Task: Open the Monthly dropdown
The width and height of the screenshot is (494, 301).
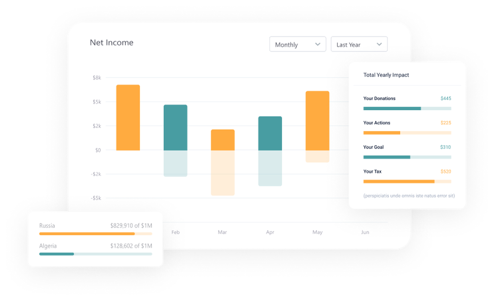Action: tap(297, 44)
